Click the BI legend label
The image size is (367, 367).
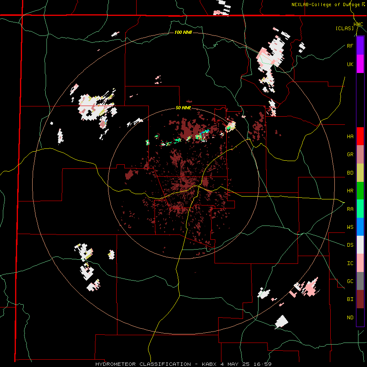coord(350,299)
